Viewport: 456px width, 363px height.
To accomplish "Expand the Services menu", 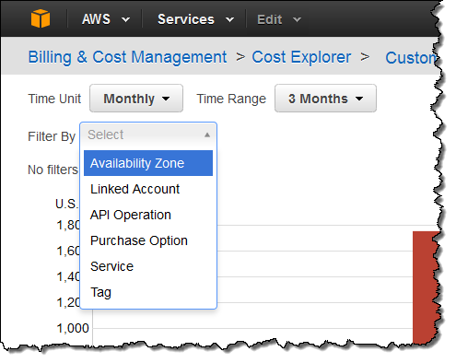I will tap(195, 19).
